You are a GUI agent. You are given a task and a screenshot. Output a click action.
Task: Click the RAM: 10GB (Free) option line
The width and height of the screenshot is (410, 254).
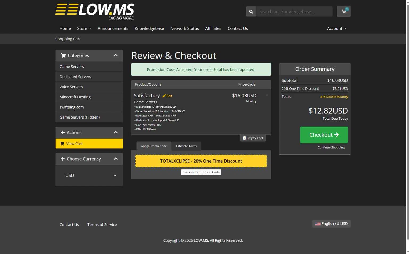pos(145,129)
